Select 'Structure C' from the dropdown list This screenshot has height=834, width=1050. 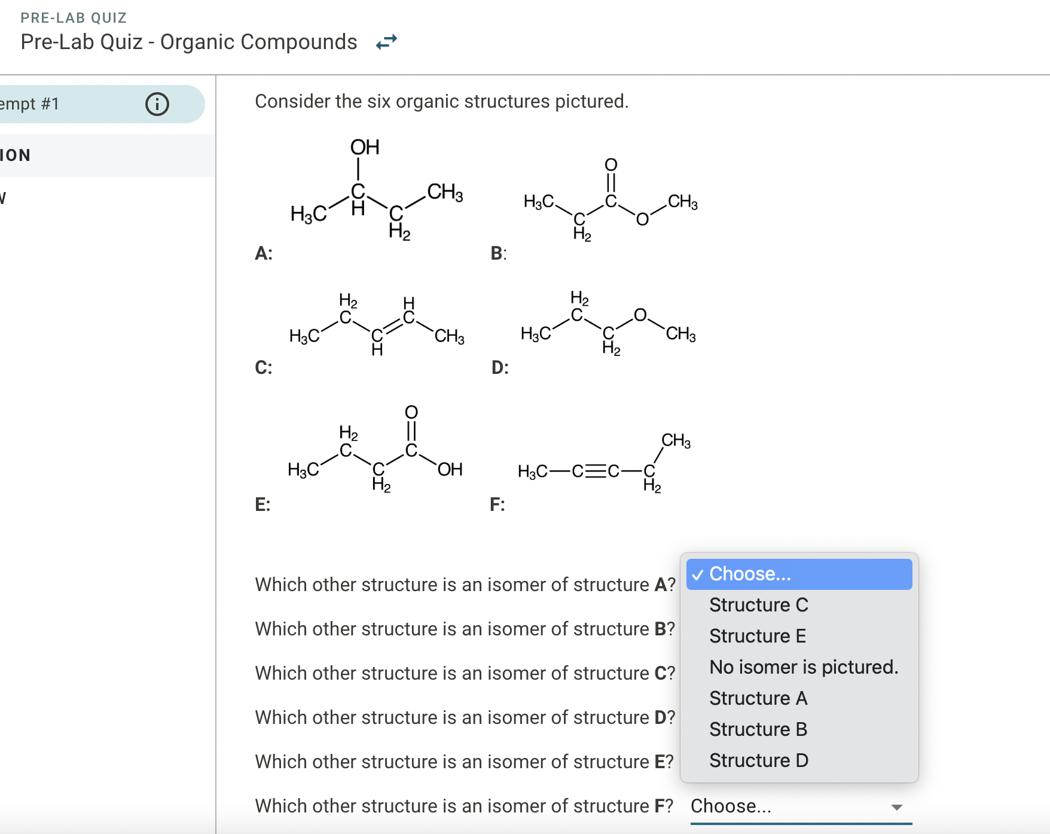point(758,605)
